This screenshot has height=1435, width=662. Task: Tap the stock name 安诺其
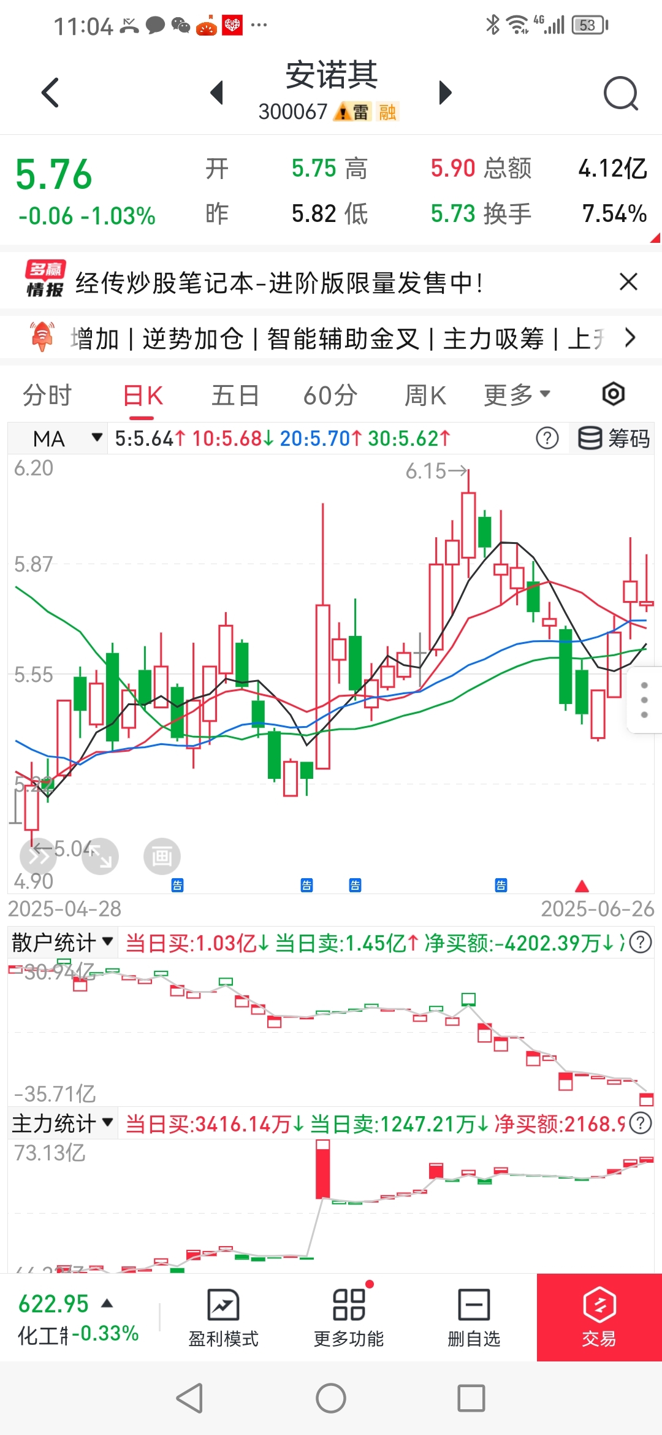[x=332, y=75]
